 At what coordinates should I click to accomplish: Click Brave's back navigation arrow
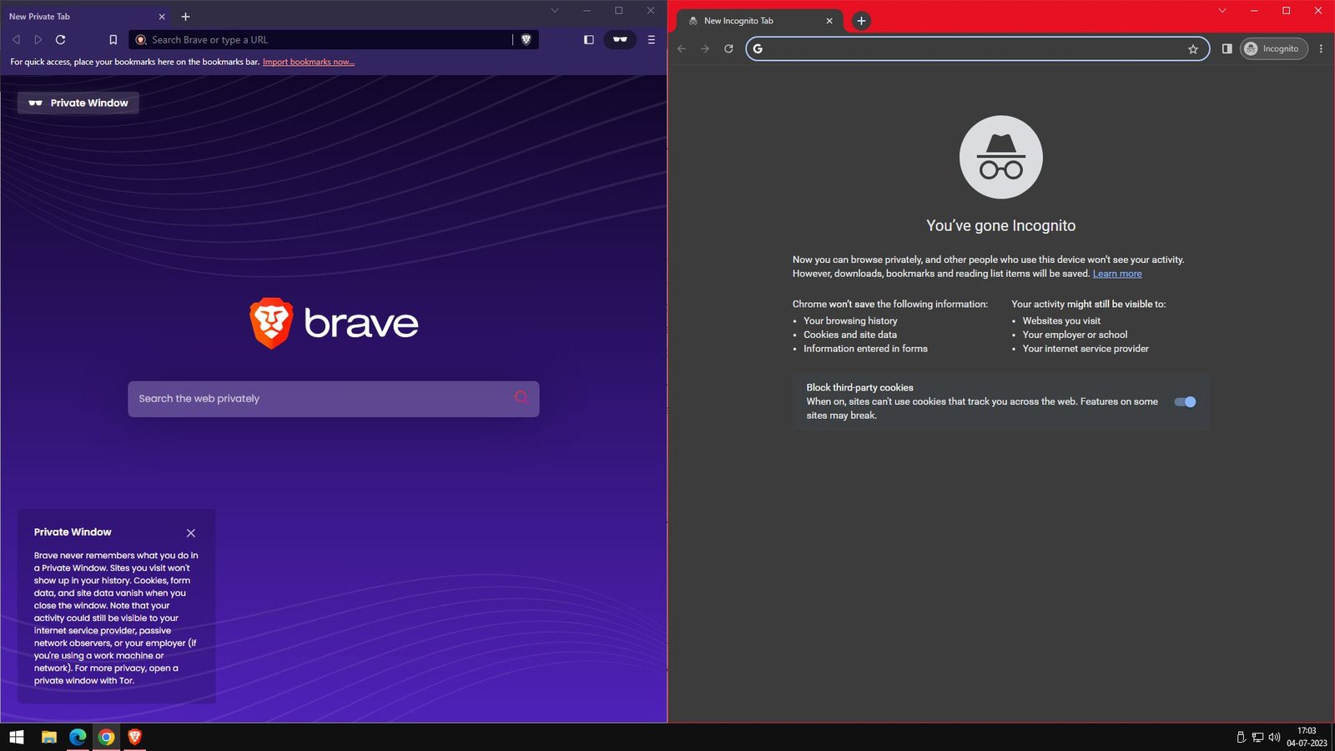[16, 39]
